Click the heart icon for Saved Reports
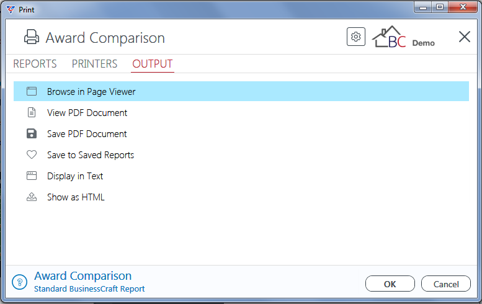The height and width of the screenshot is (304, 482). pyautogui.click(x=32, y=154)
